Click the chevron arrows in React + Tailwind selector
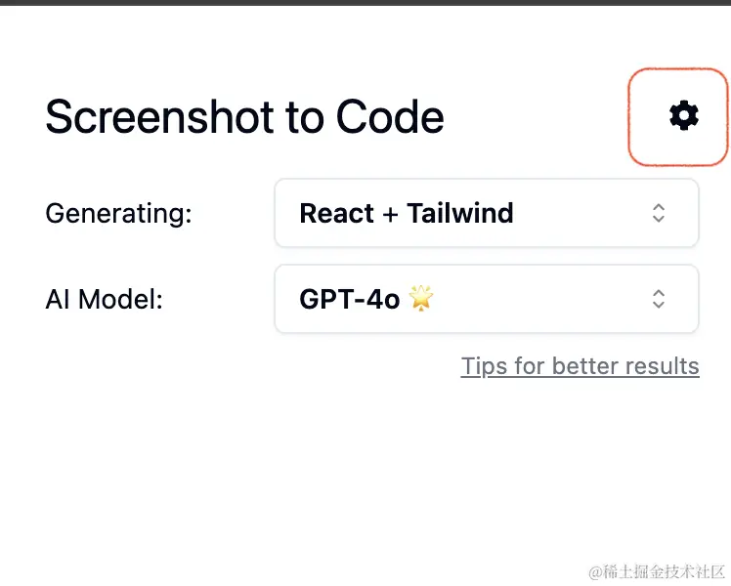 [659, 213]
